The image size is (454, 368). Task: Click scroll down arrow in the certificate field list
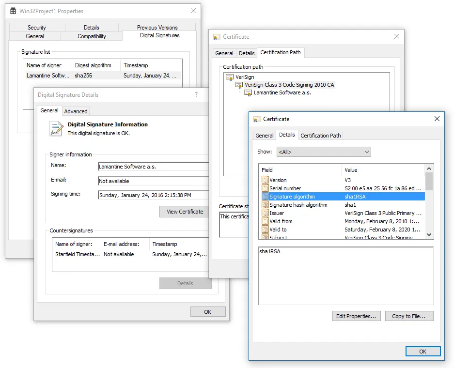point(429,235)
